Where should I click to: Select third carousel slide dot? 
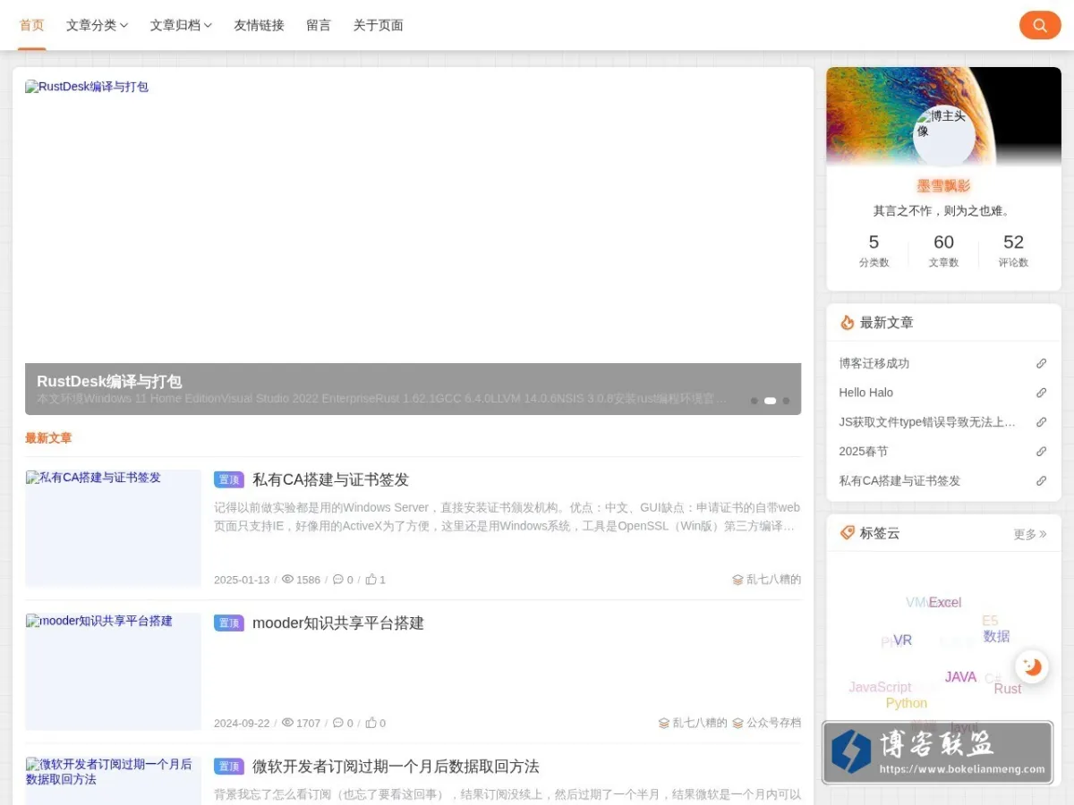tap(786, 401)
